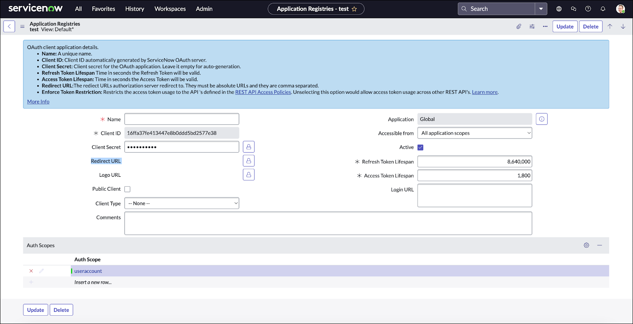This screenshot has height=324, width=633.
Task: Unlock the Logo URL field lock icon
Action: [x=249, y=175]
